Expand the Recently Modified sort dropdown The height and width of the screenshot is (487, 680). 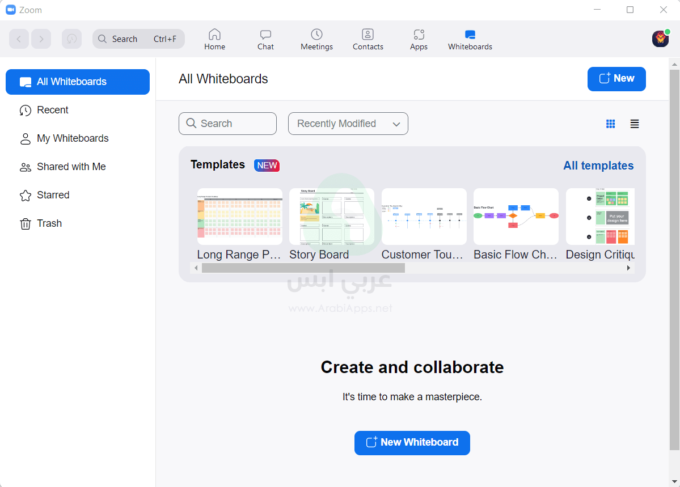(348, 124)
